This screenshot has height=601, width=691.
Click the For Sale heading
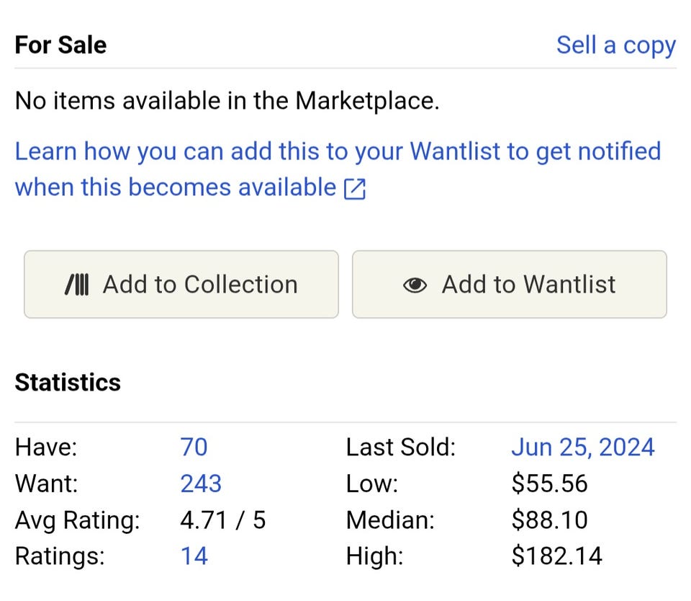click(60, 45)
